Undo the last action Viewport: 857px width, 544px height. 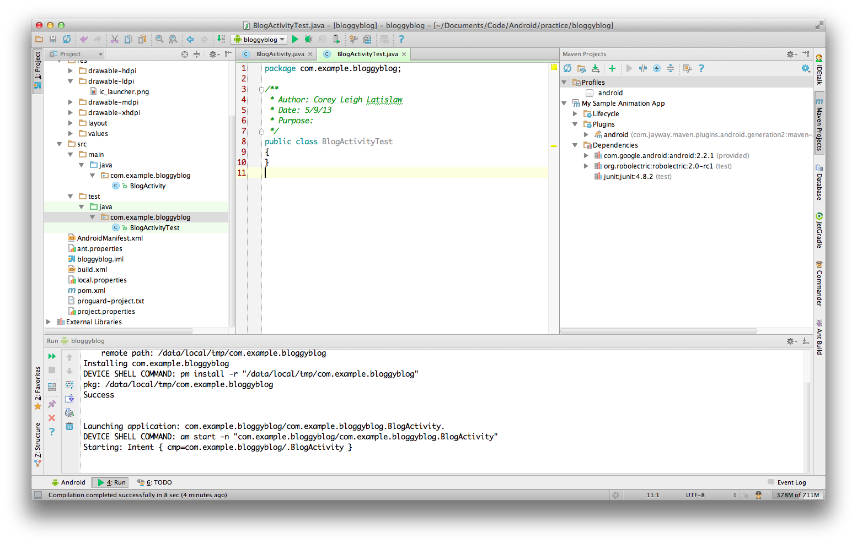click(84, 39)
